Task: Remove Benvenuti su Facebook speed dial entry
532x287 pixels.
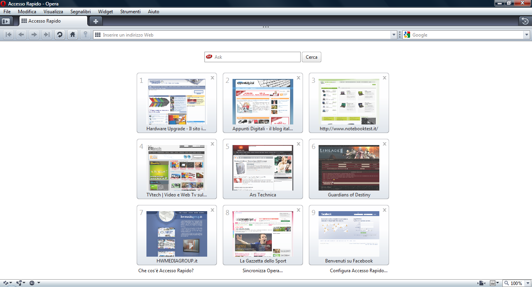Action: (x=385, y=210)
